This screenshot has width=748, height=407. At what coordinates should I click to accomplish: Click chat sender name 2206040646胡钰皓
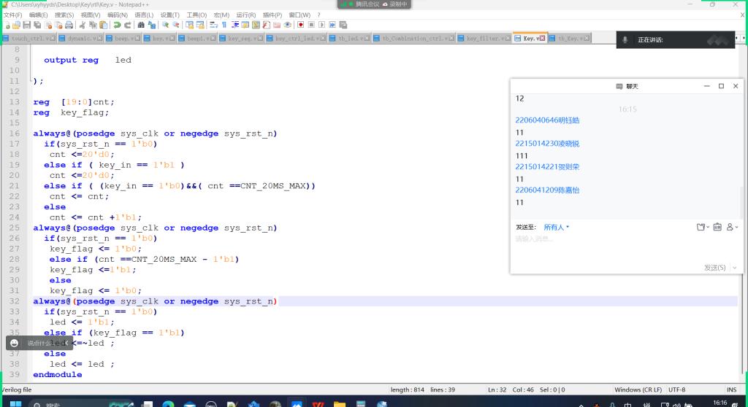[547, 120]
